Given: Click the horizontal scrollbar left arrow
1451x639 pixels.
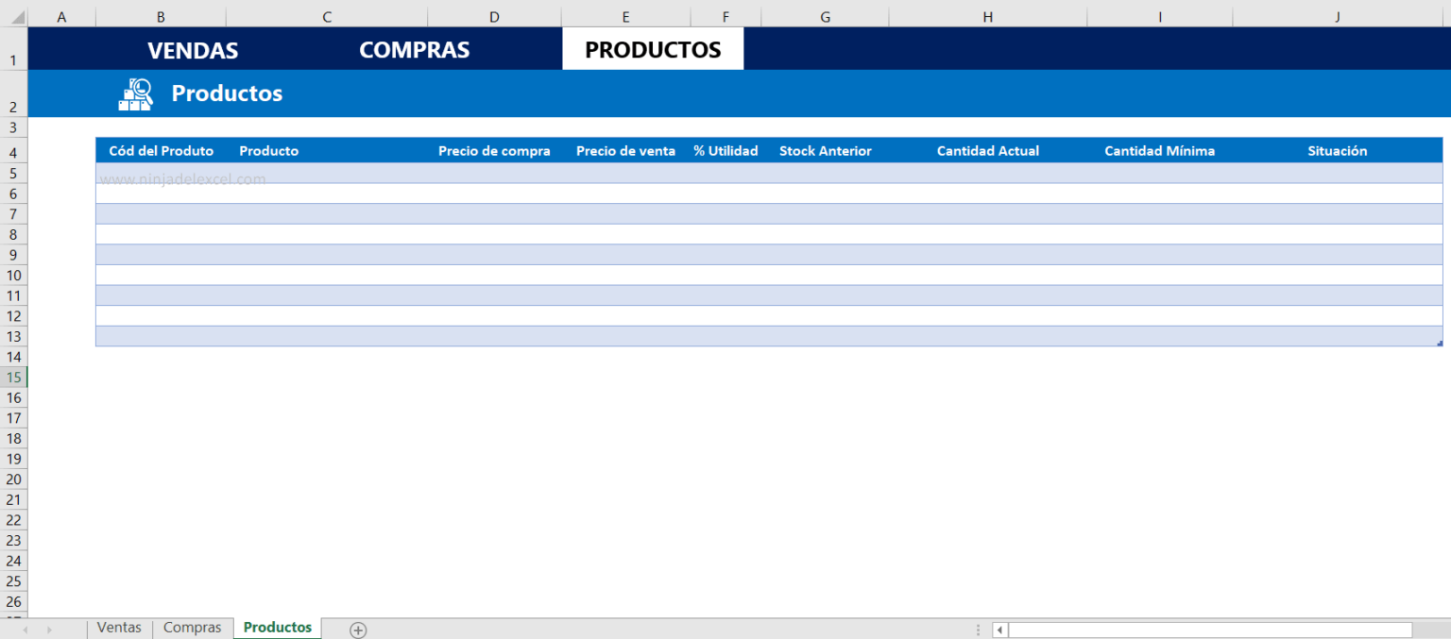Looking at the screenshot, I should [x=999, y=630].
